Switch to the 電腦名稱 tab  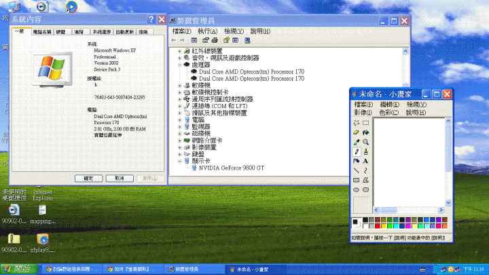click(x=42, y=32)
